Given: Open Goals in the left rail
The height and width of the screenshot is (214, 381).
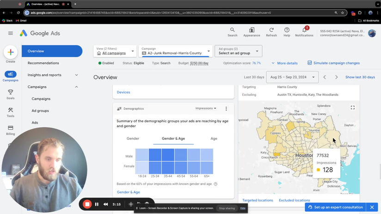Looking at the screenshot, I should pos(11,94).
